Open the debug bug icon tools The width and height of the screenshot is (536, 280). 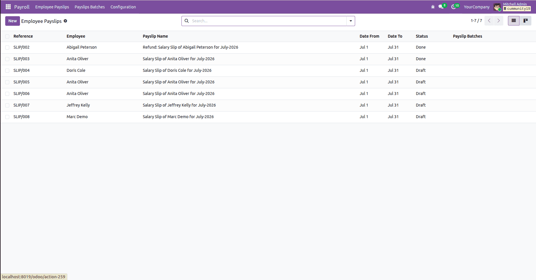(433, 7)
